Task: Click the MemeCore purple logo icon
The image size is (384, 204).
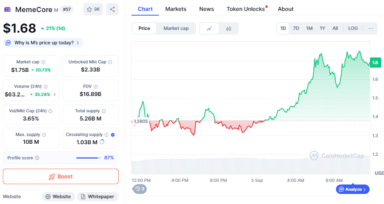Action: (x=7, y=10)
